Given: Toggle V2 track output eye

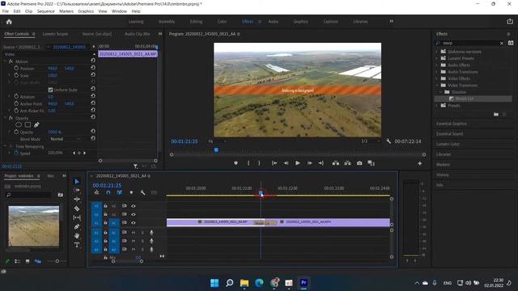Looking at the screenshot, I should pyautogui.click(x=133, y=214).
